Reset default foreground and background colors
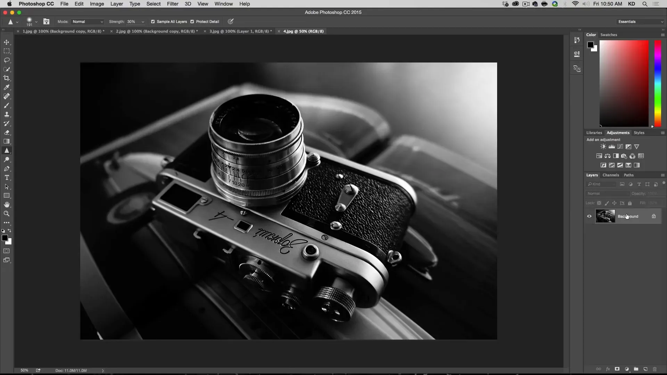 point(3,231)
